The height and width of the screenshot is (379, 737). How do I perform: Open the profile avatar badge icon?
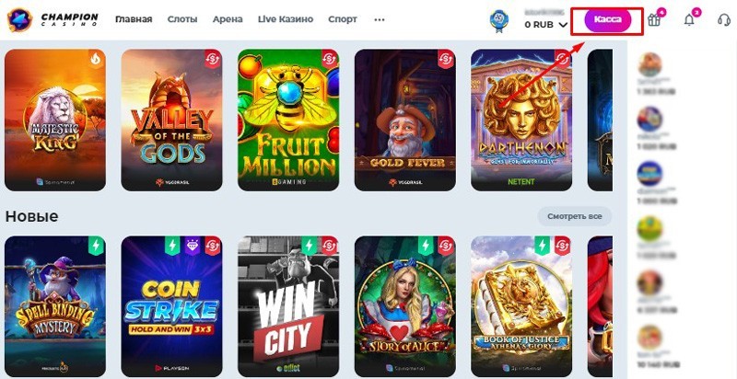[x=498, y=20]
